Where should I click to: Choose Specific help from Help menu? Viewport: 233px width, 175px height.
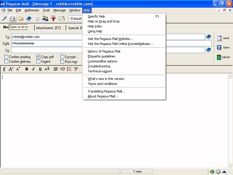[124, 16]
